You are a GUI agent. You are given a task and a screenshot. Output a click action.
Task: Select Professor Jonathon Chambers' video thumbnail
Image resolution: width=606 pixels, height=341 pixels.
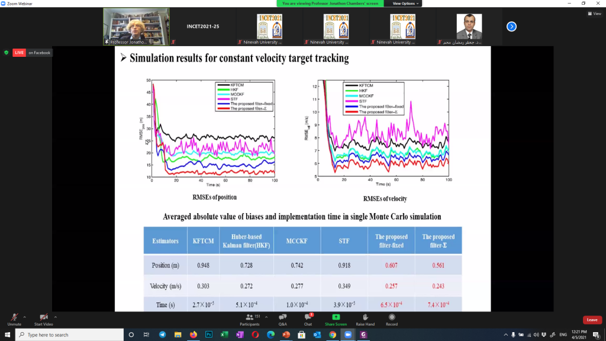pyautogui.click(x=136, y=27)
